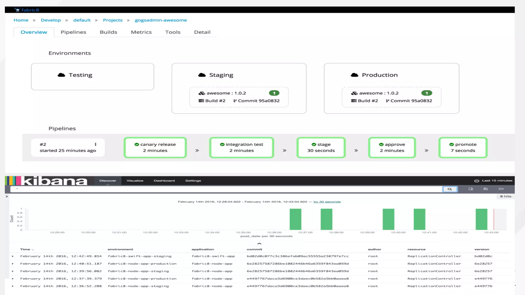This screenshot has width=525, height=295.
Task: Click the green pod count badge in Staging
Action: point(274,93)
